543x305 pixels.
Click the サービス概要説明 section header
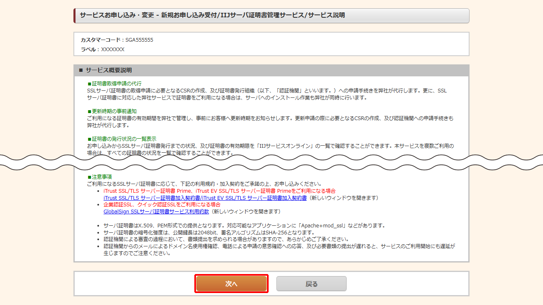pos(109,71)
